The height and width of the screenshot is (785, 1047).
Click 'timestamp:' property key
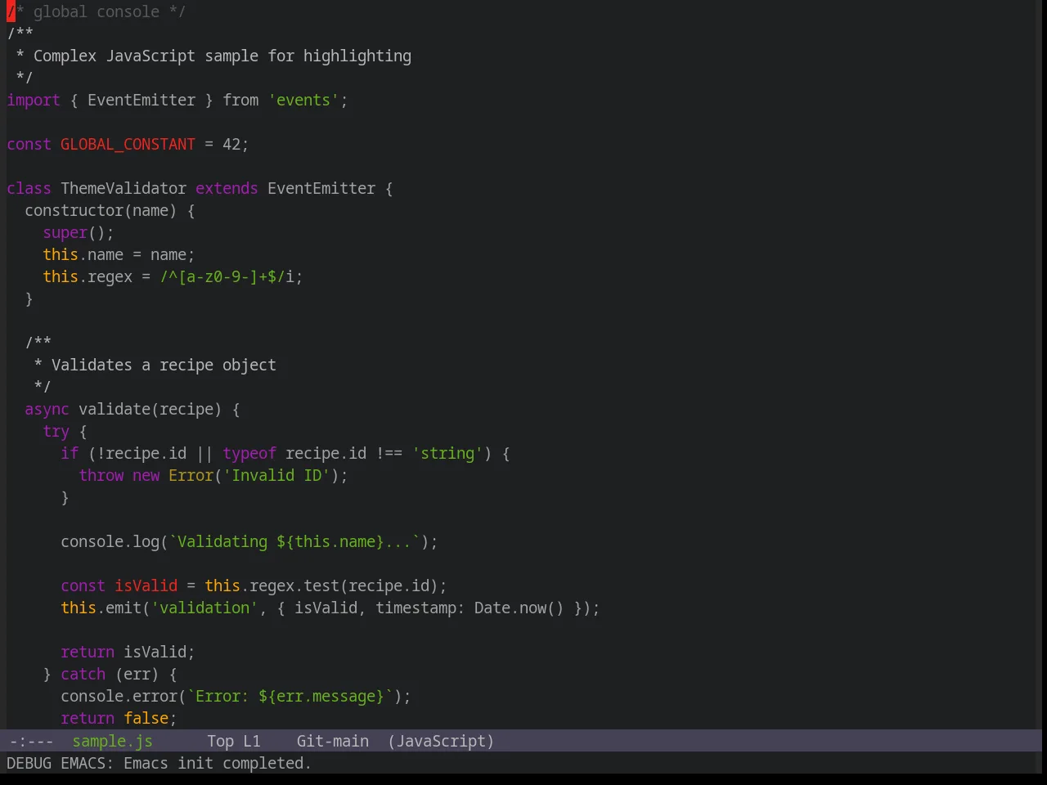[420, 608]
